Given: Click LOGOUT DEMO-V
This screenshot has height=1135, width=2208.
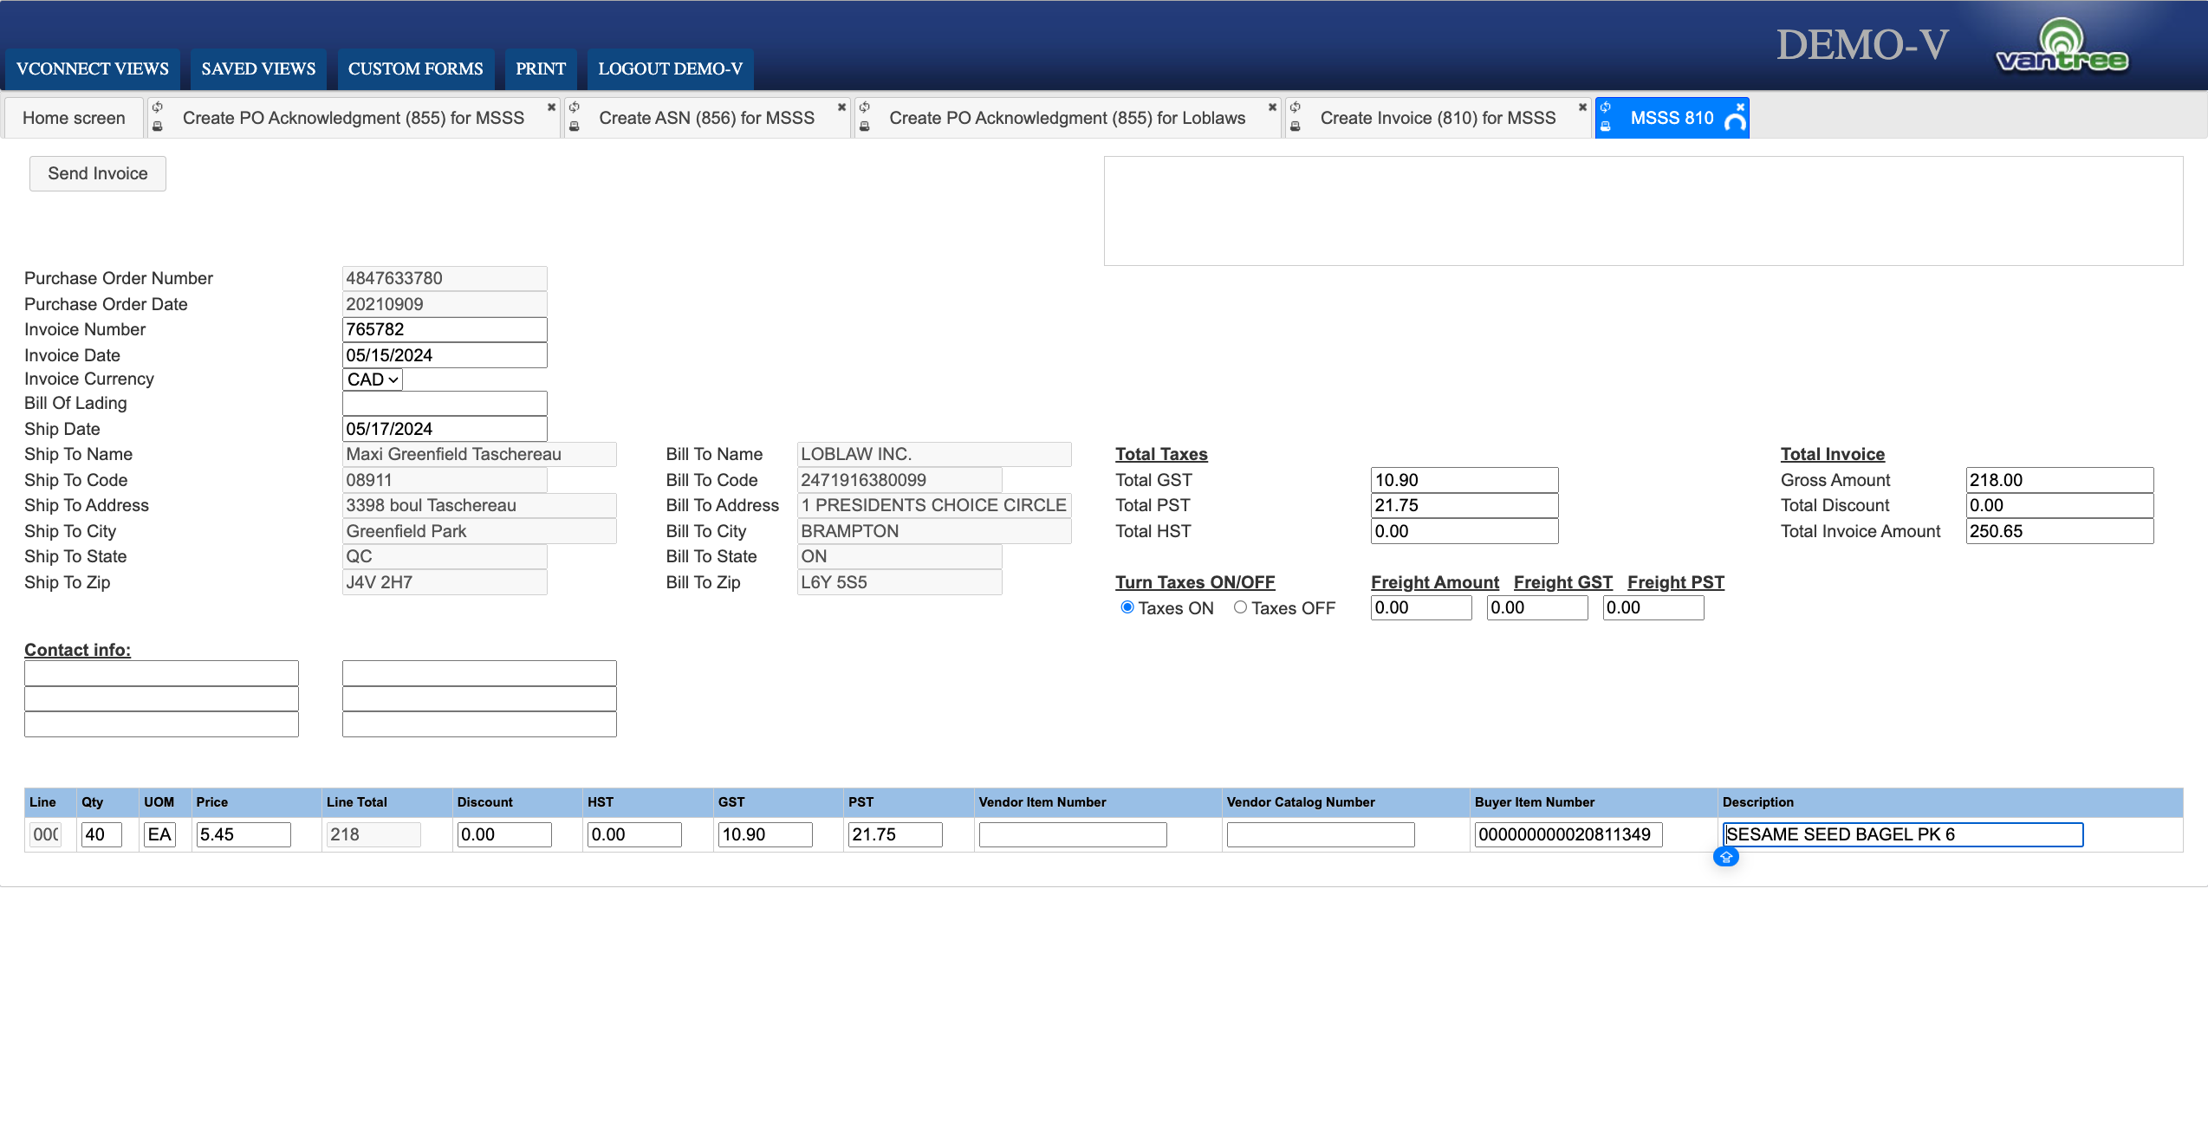Looking at the screenshot, I should (670, 68).
